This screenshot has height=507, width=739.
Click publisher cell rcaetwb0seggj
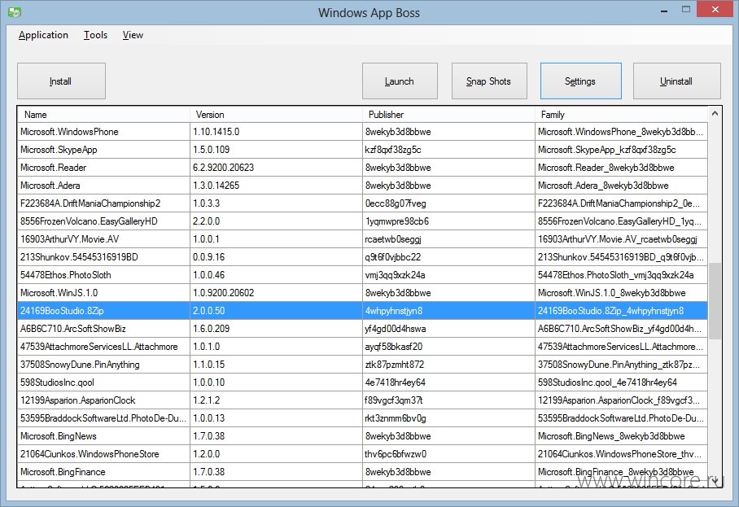[448, 239]
